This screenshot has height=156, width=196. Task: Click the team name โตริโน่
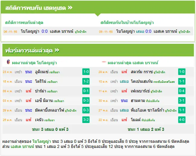pos(41,81)
